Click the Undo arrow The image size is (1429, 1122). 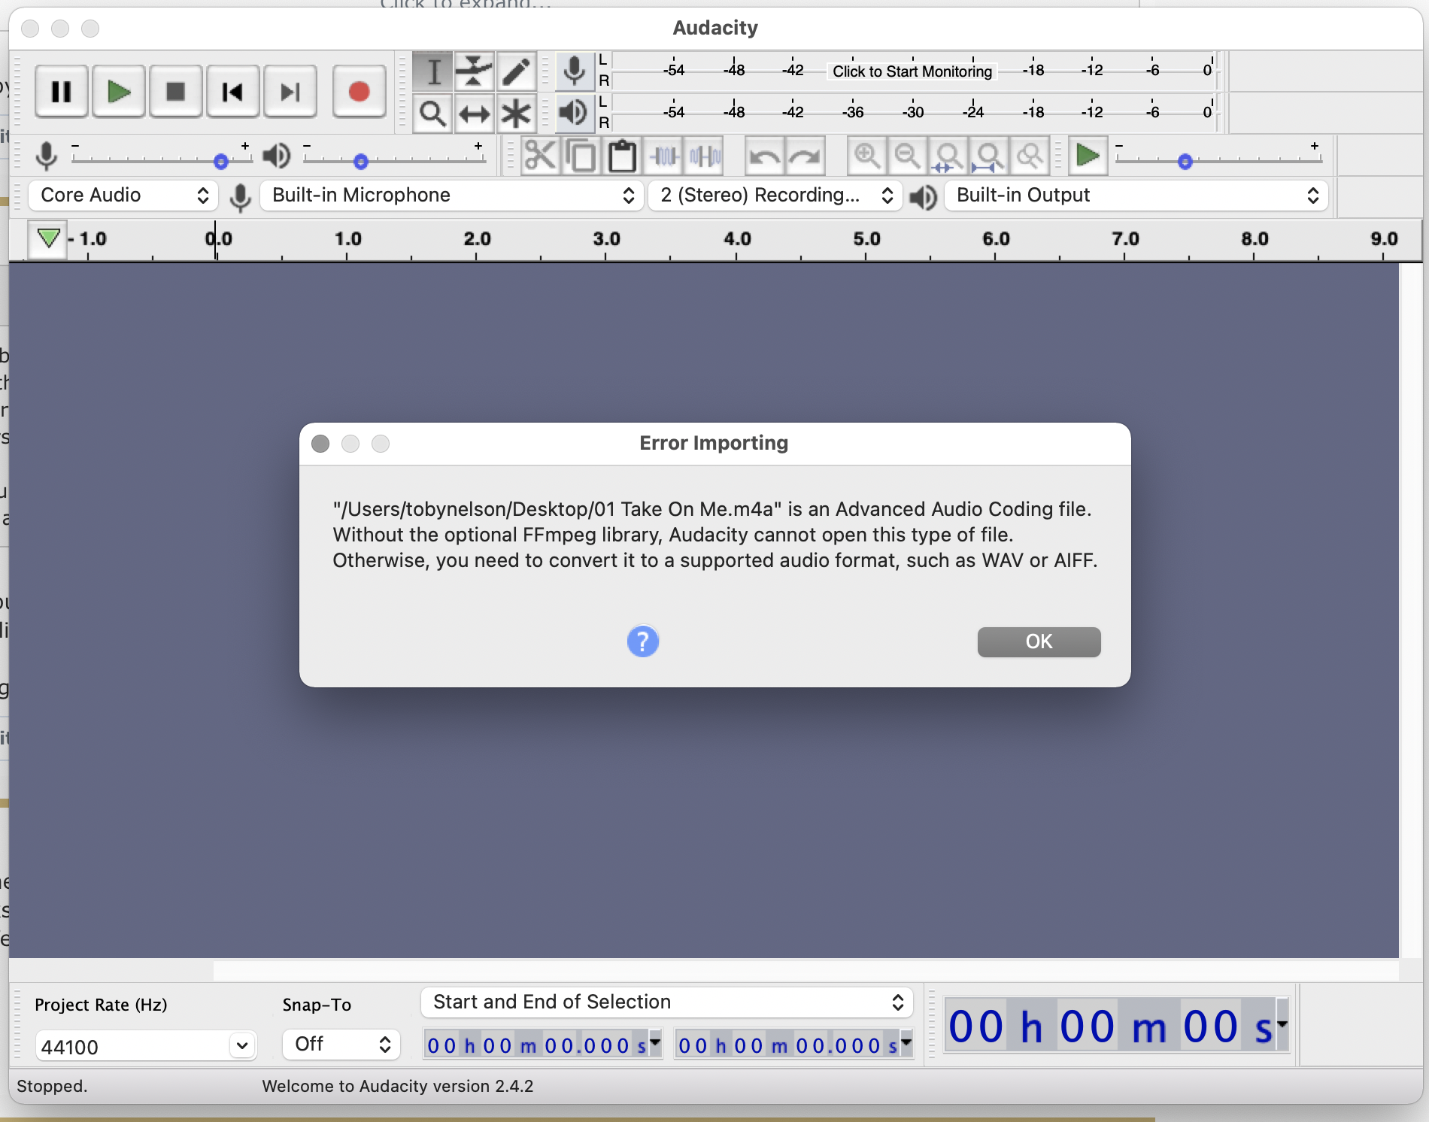pyautogui.click(x=765, y=156)
